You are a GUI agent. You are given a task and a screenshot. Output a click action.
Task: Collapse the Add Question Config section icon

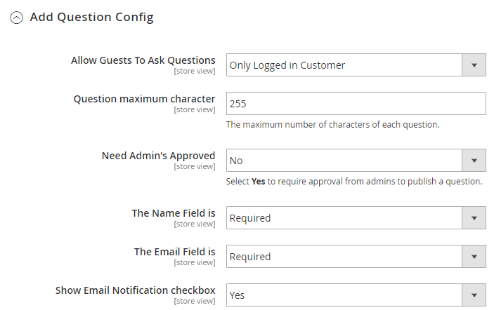coord(16,18)
